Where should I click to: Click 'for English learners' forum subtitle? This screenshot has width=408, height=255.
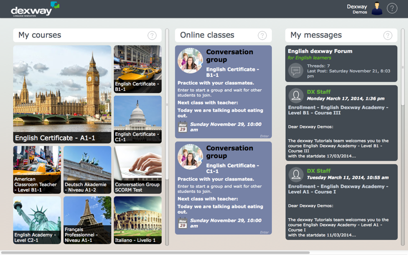click(x=310, y=58)
